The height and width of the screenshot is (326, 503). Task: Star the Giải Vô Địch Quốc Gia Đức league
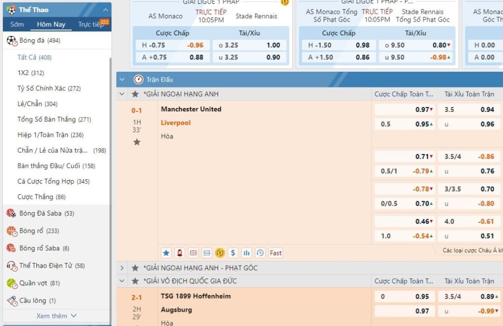[x=135, y=281]
